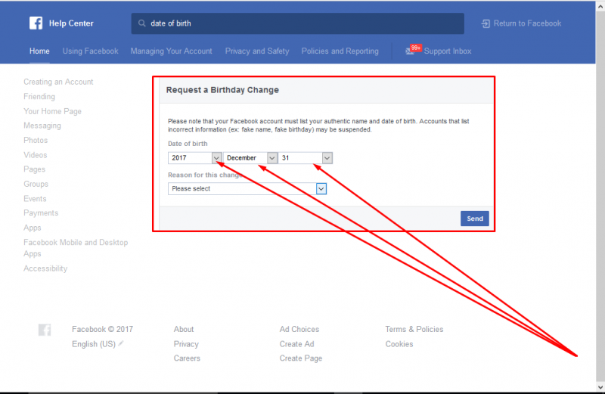Image resolution: width=605 pixels, height=394 pixels.
Task: Click the 'Request a Birthday Change' heading
Action: [222, 90]
